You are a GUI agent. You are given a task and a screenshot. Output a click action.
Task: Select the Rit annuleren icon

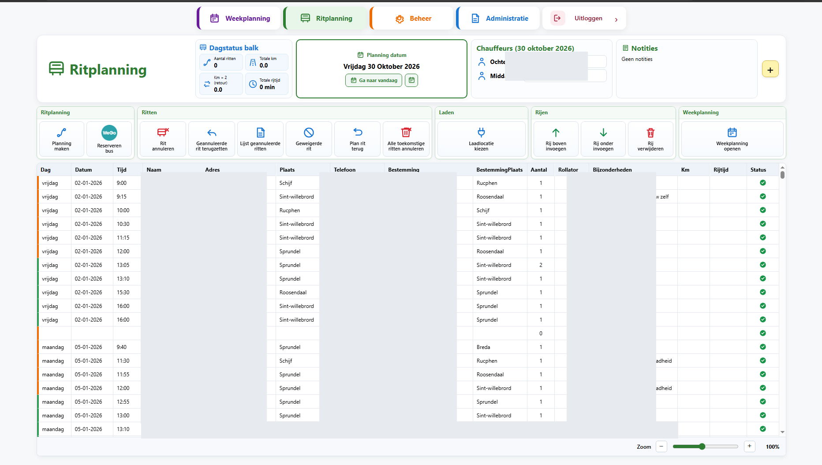click(163, 132)
